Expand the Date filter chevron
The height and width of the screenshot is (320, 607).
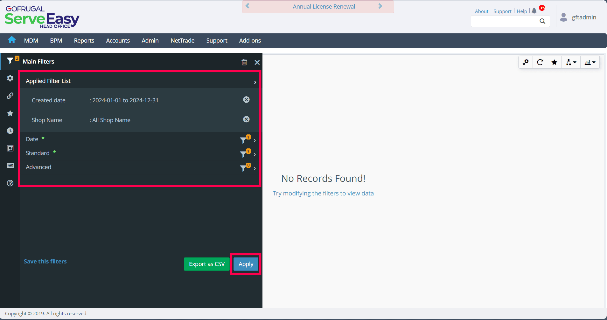[255, 140]
